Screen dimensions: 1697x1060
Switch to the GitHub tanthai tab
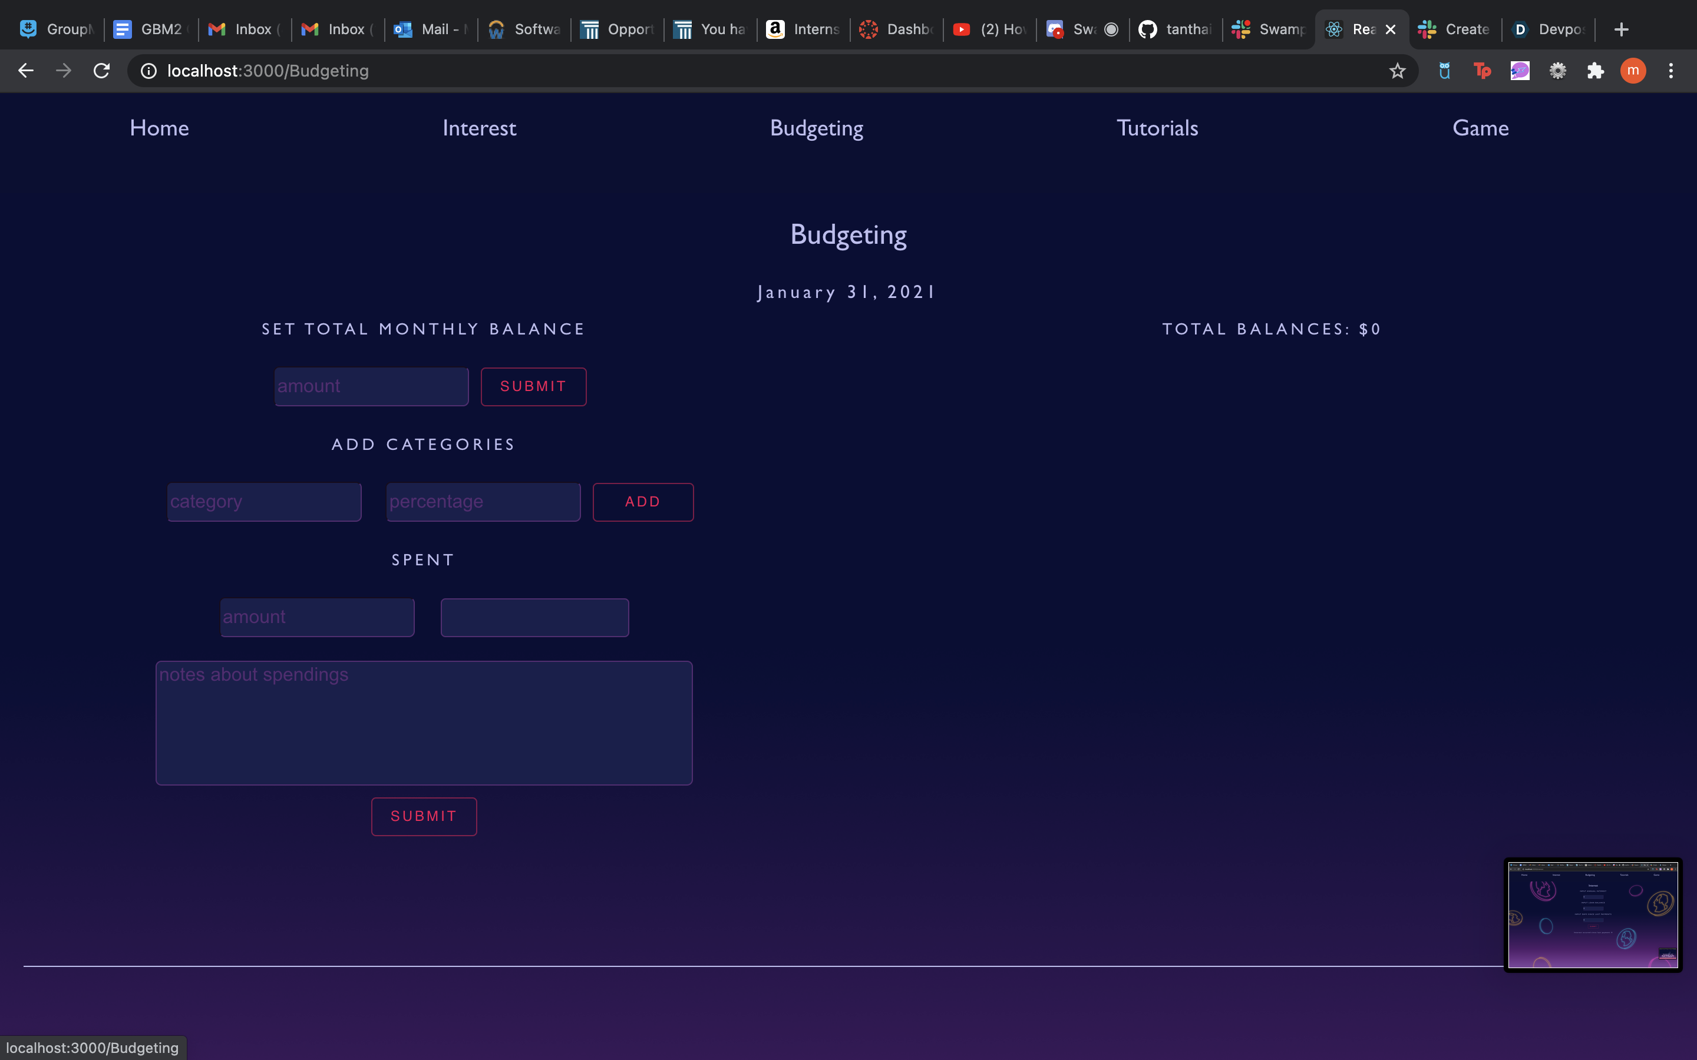[1176, 29]
